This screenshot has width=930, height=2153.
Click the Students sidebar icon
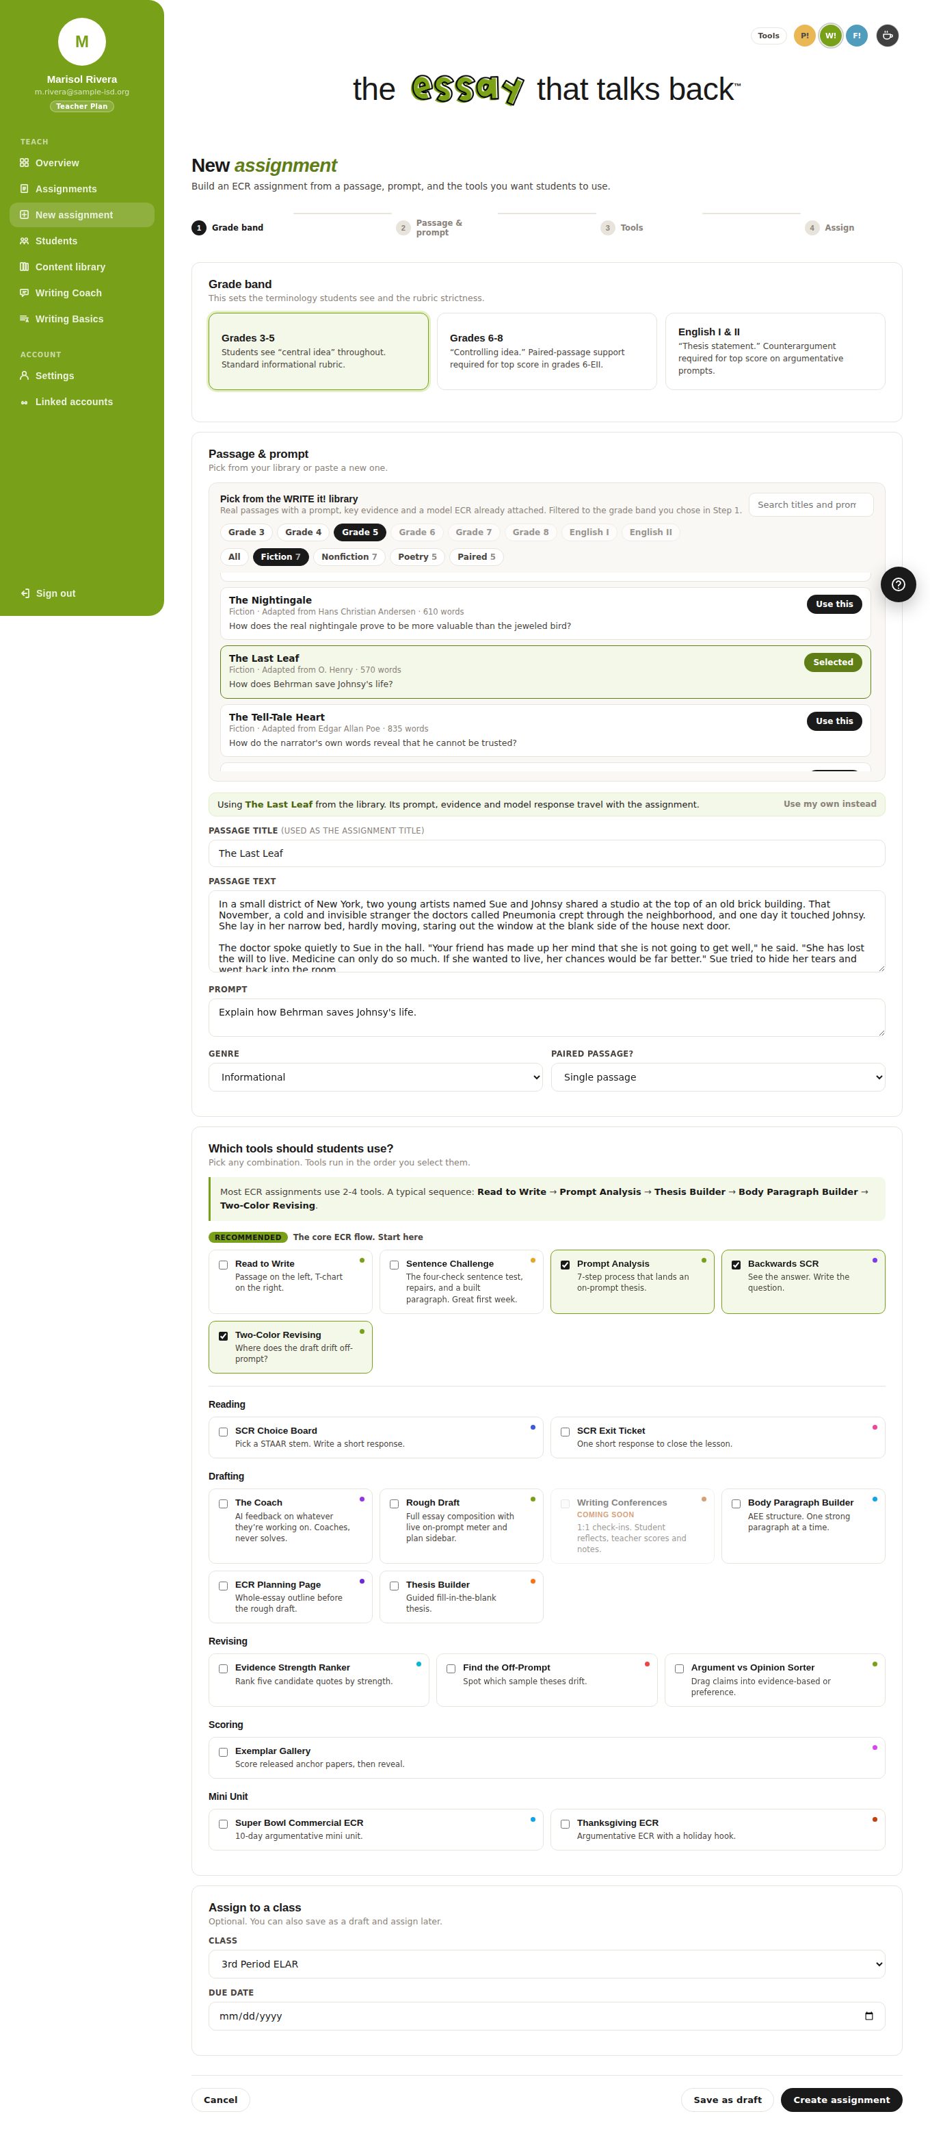coord(24,241)
